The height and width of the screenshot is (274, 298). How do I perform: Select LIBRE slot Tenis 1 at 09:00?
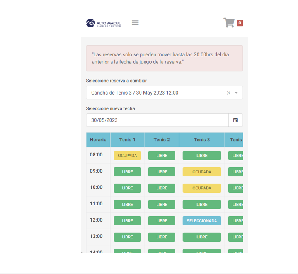click(127, 172)
